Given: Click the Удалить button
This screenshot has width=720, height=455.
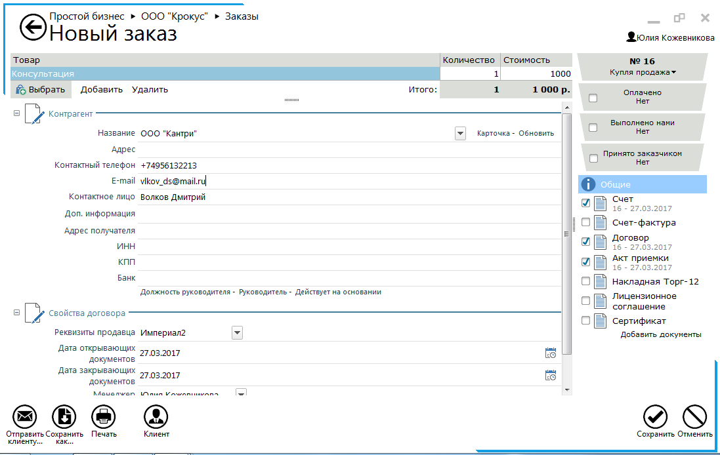Looking at the screenshot, I should tap(150, 90).
